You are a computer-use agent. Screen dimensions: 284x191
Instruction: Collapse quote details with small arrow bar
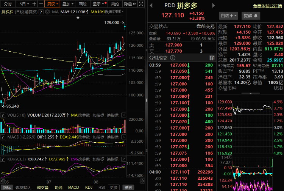point(251,94)
